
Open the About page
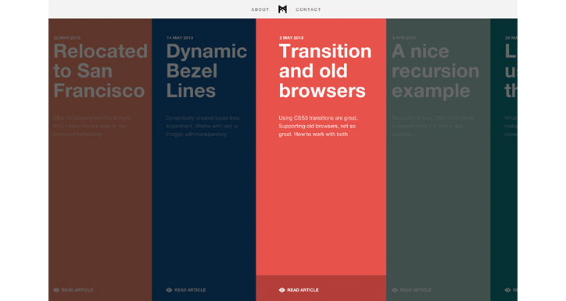click(260, 9)
